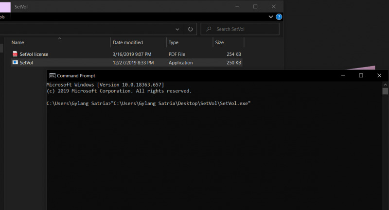
Task: Click the magnifier icon in the search box
Action: coord(209,29)
